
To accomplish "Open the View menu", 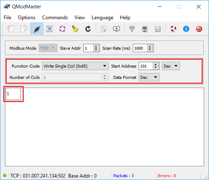I will point(80,17).
